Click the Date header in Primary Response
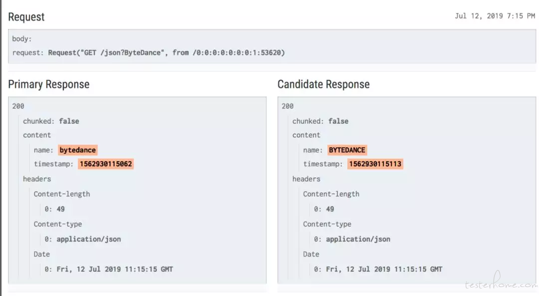 pyautogui.click(x=42, y=254)
